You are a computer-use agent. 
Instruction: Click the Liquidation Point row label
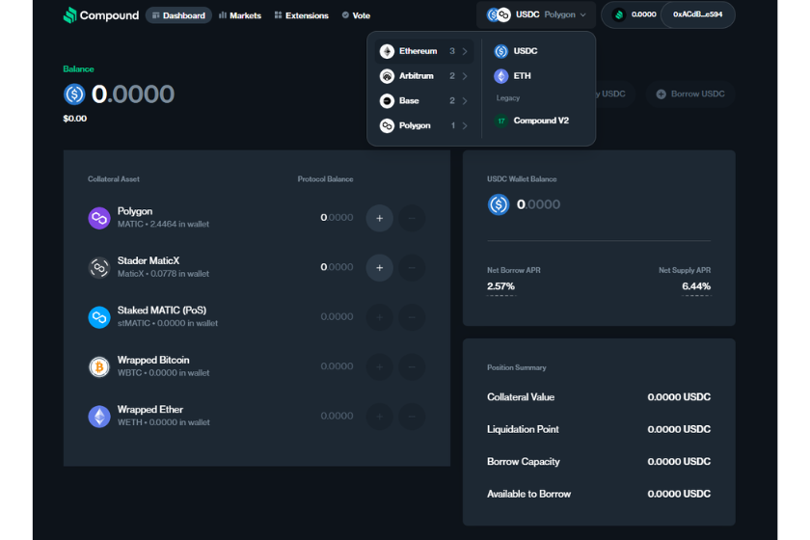click(523, 429)
